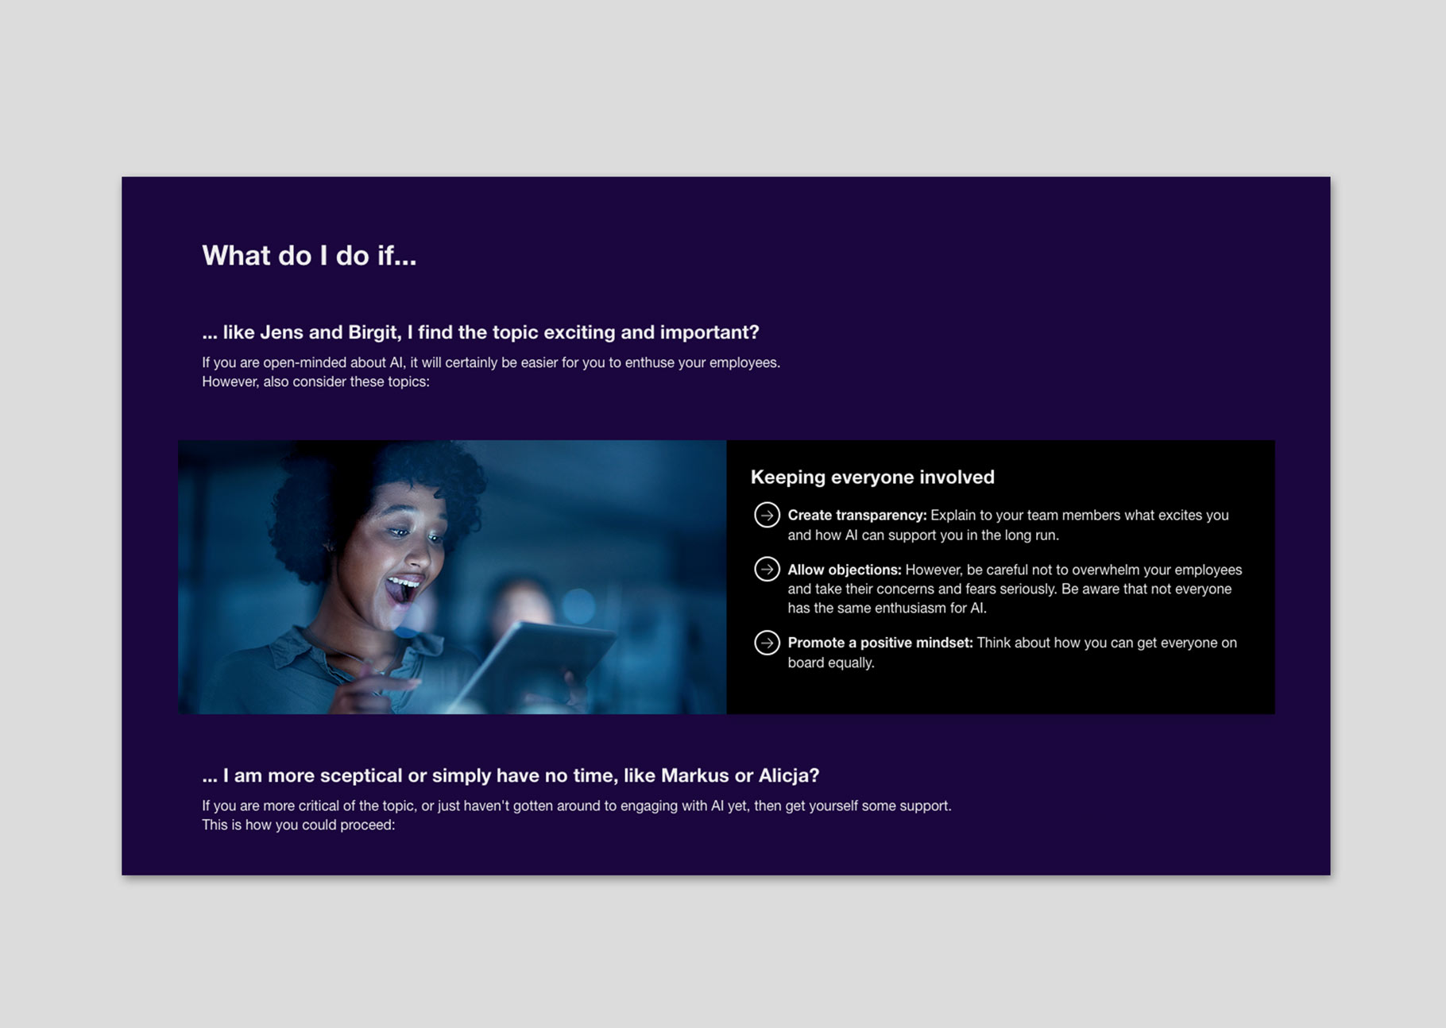This screenshot has width=1446, height=1028.
Task: Click the arrow icon beside Create transparency
Action: pos(767,516)
